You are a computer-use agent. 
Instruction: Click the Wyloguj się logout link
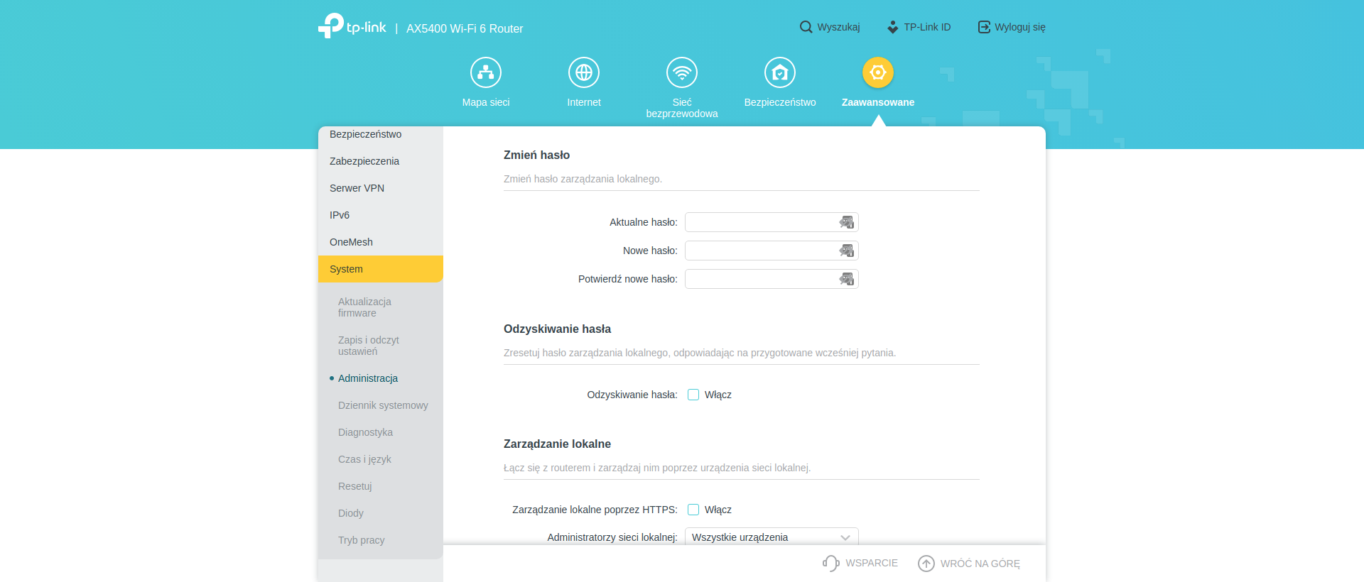1012,27
